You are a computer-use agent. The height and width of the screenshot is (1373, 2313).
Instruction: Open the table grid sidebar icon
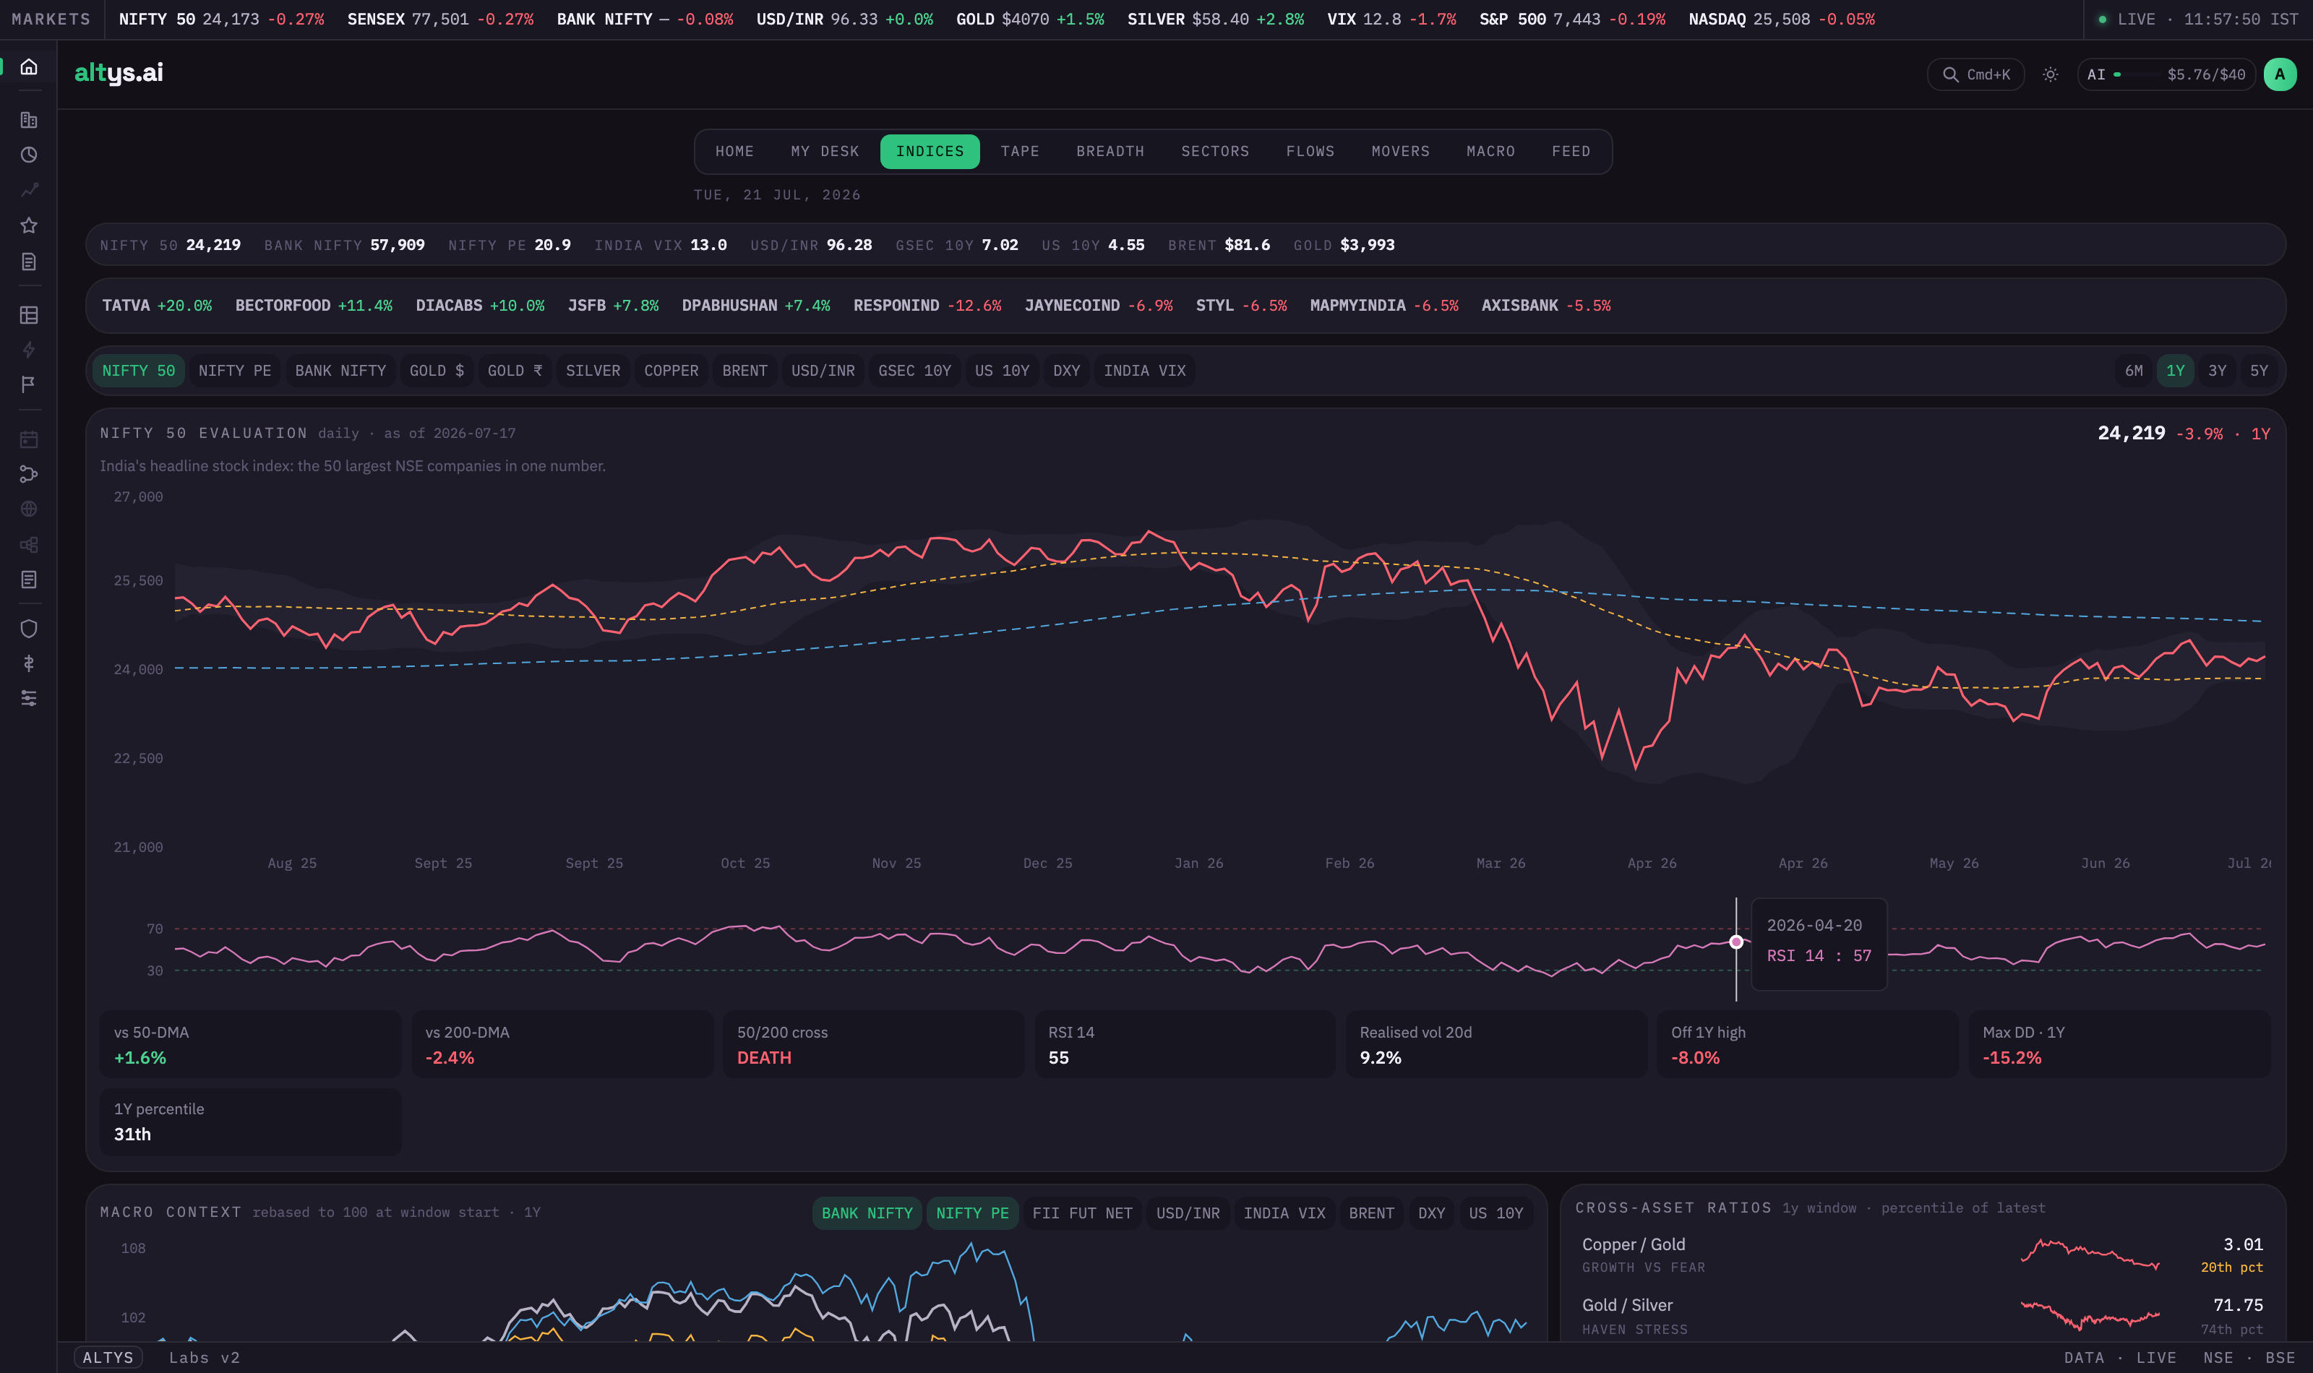tap(29, 314)
